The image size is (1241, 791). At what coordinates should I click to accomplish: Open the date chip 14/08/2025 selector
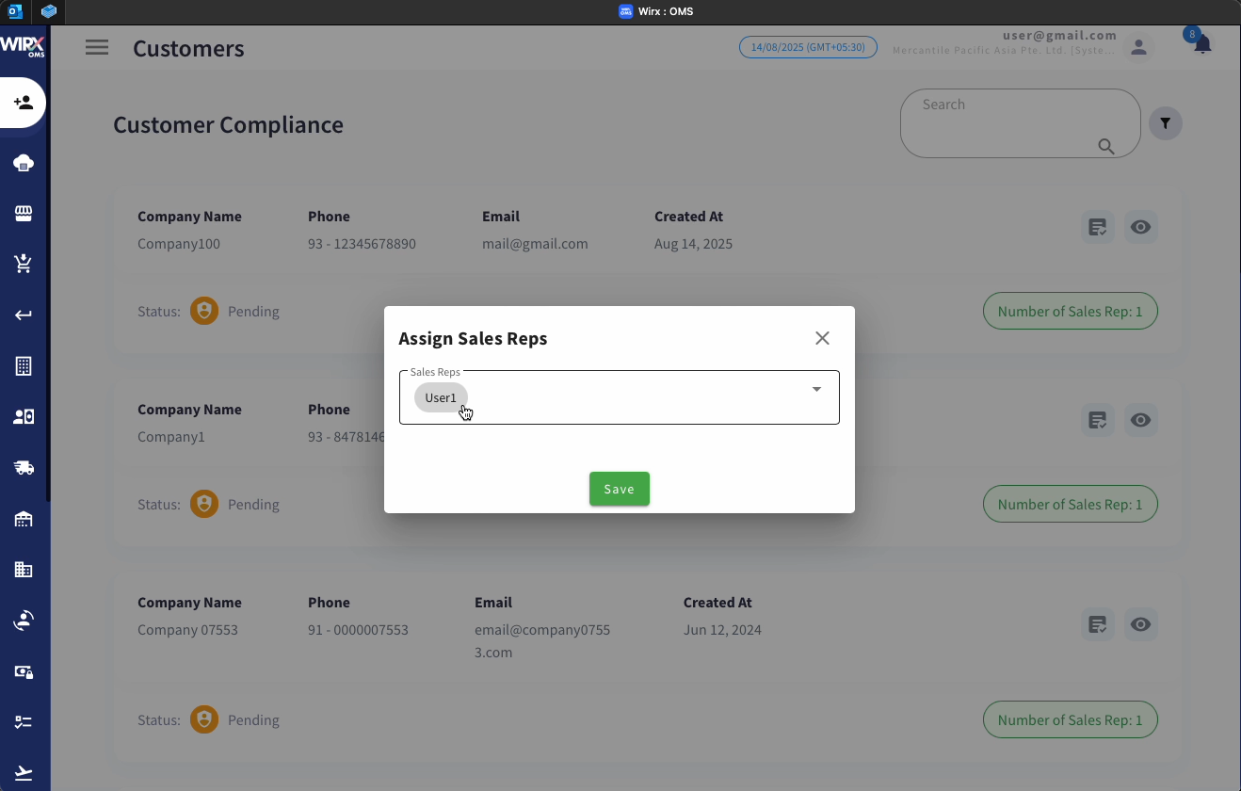(x=808, y=46)
